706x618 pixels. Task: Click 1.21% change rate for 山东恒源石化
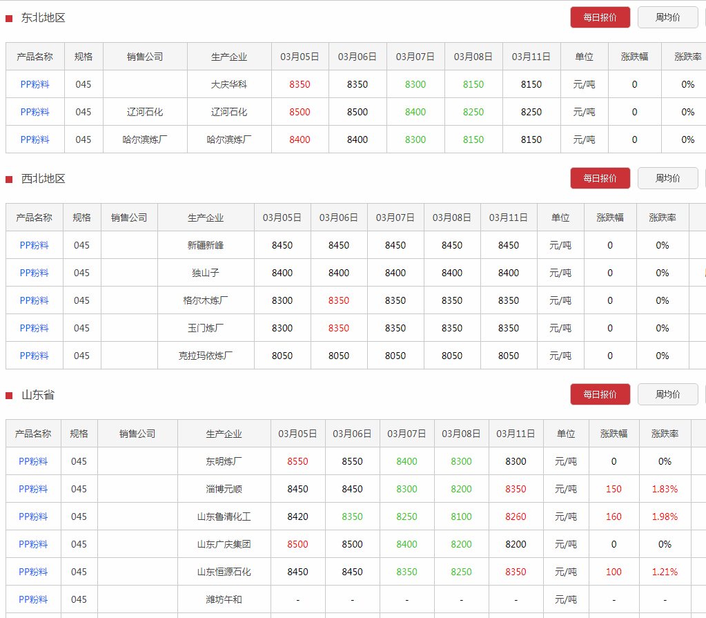click(665, 572)
